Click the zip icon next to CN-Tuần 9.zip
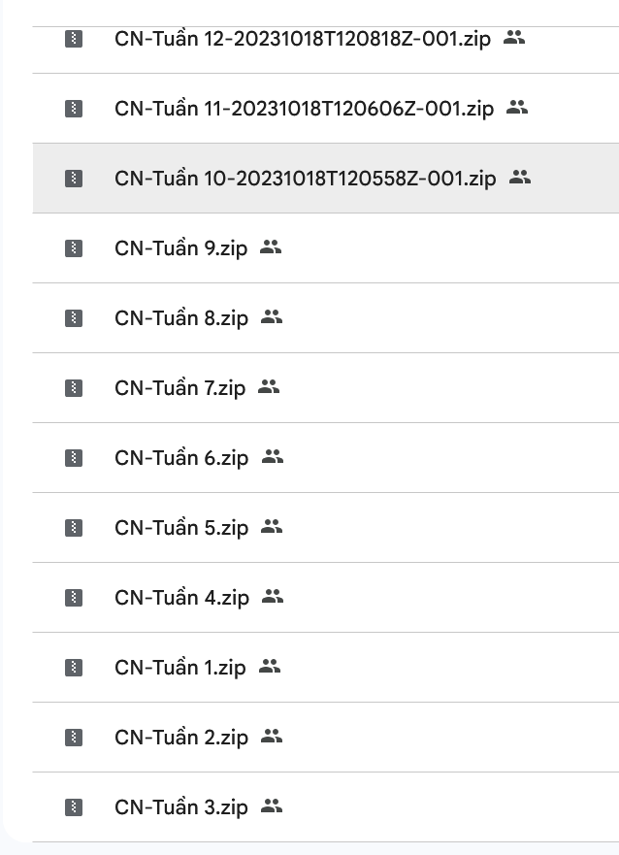 (74, 248)
